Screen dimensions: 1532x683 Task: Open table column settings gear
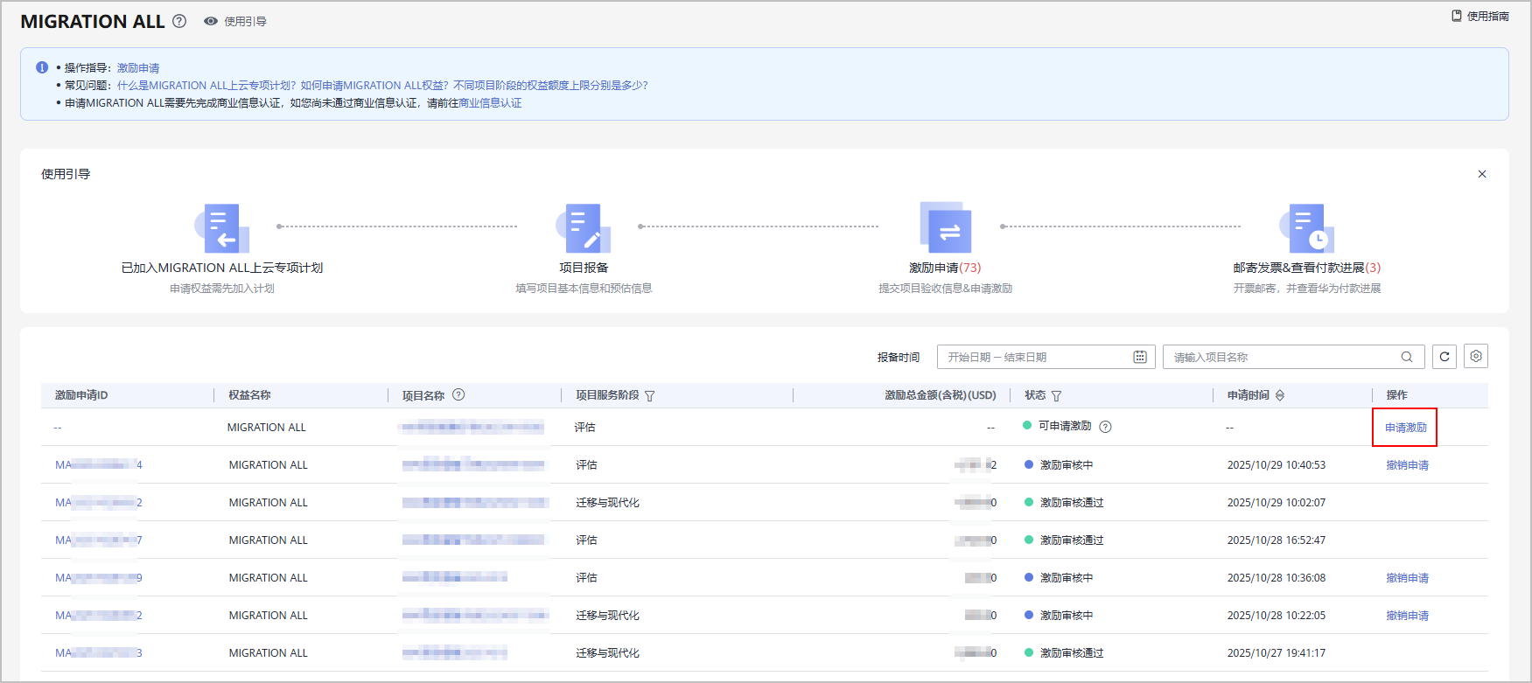(1476, 357)
